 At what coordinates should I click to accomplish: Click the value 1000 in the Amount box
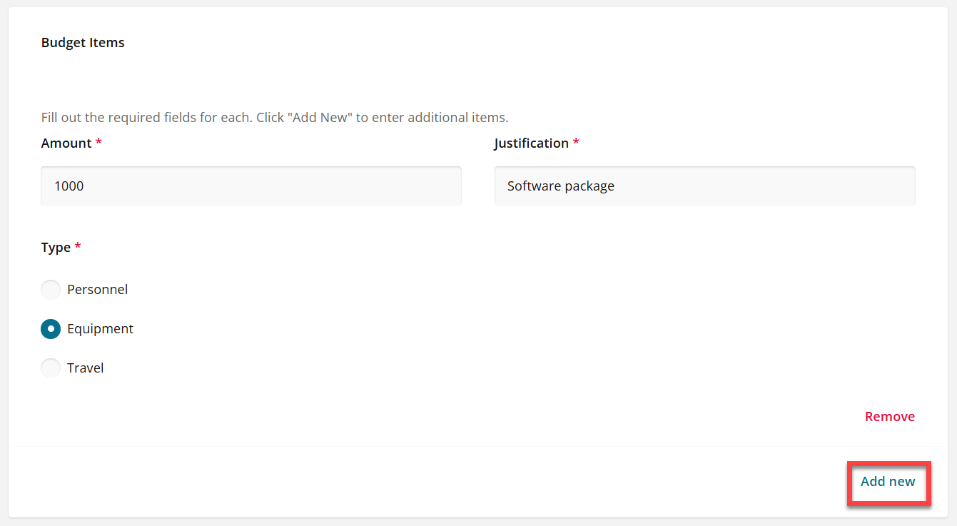coord(68,186)
